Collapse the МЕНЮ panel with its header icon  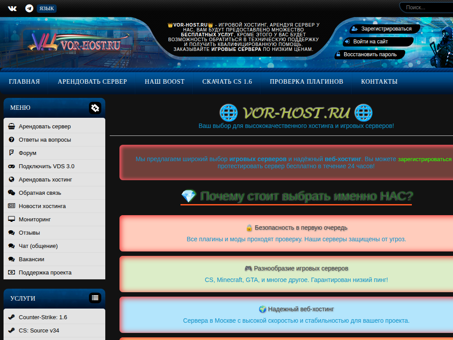point(95,108)
